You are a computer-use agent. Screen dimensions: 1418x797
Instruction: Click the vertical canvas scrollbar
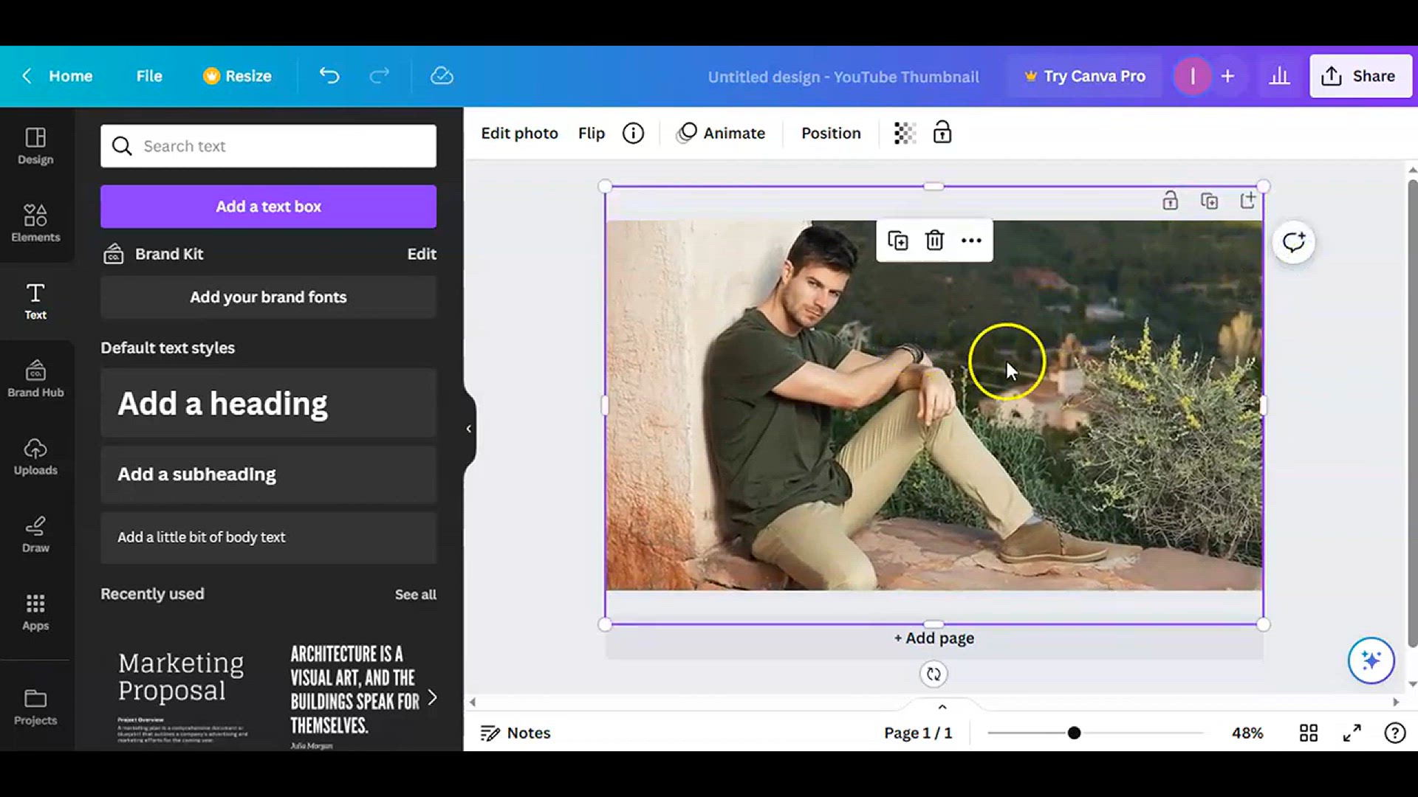[1412, 413]
